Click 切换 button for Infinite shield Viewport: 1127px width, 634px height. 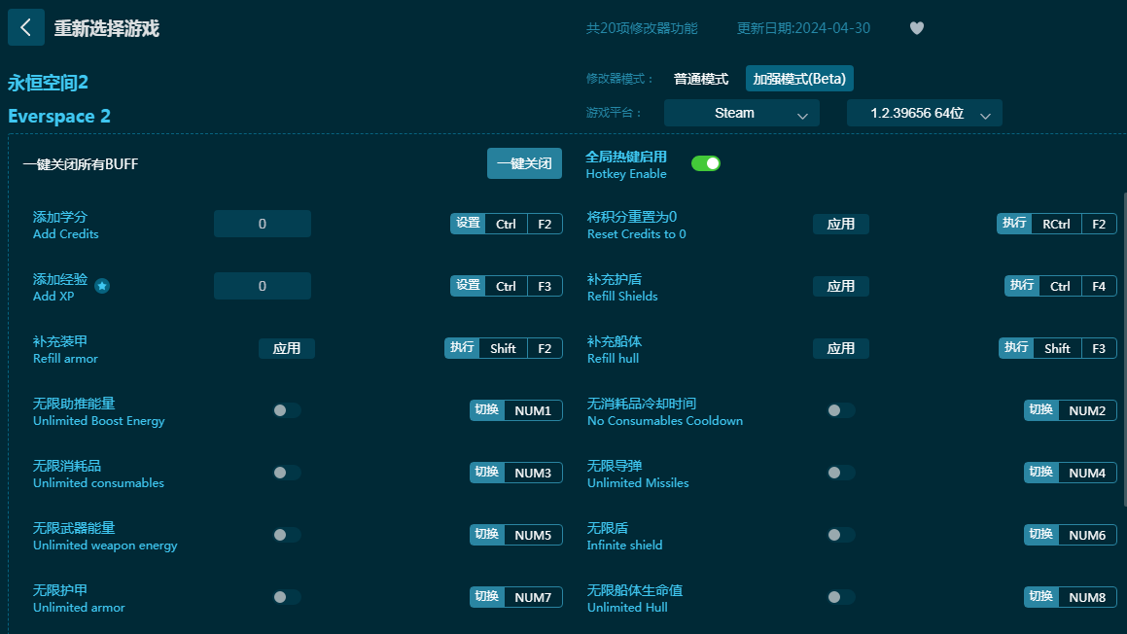[1041, 535]
